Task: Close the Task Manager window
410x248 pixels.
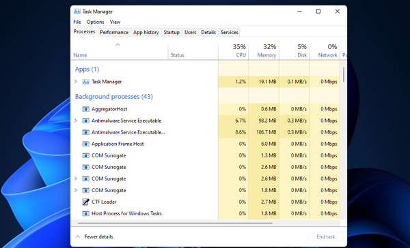Action: click(x=338, y=12)
